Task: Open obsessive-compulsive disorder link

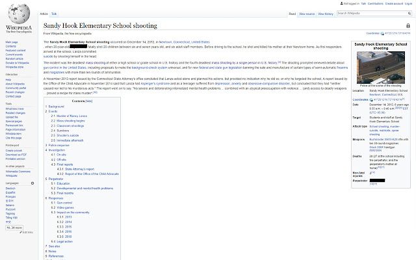Action: click(x=268, y=84)
